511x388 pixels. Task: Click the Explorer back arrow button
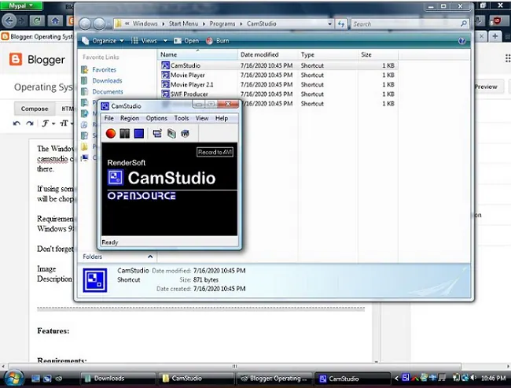click(x=85, y=24)
